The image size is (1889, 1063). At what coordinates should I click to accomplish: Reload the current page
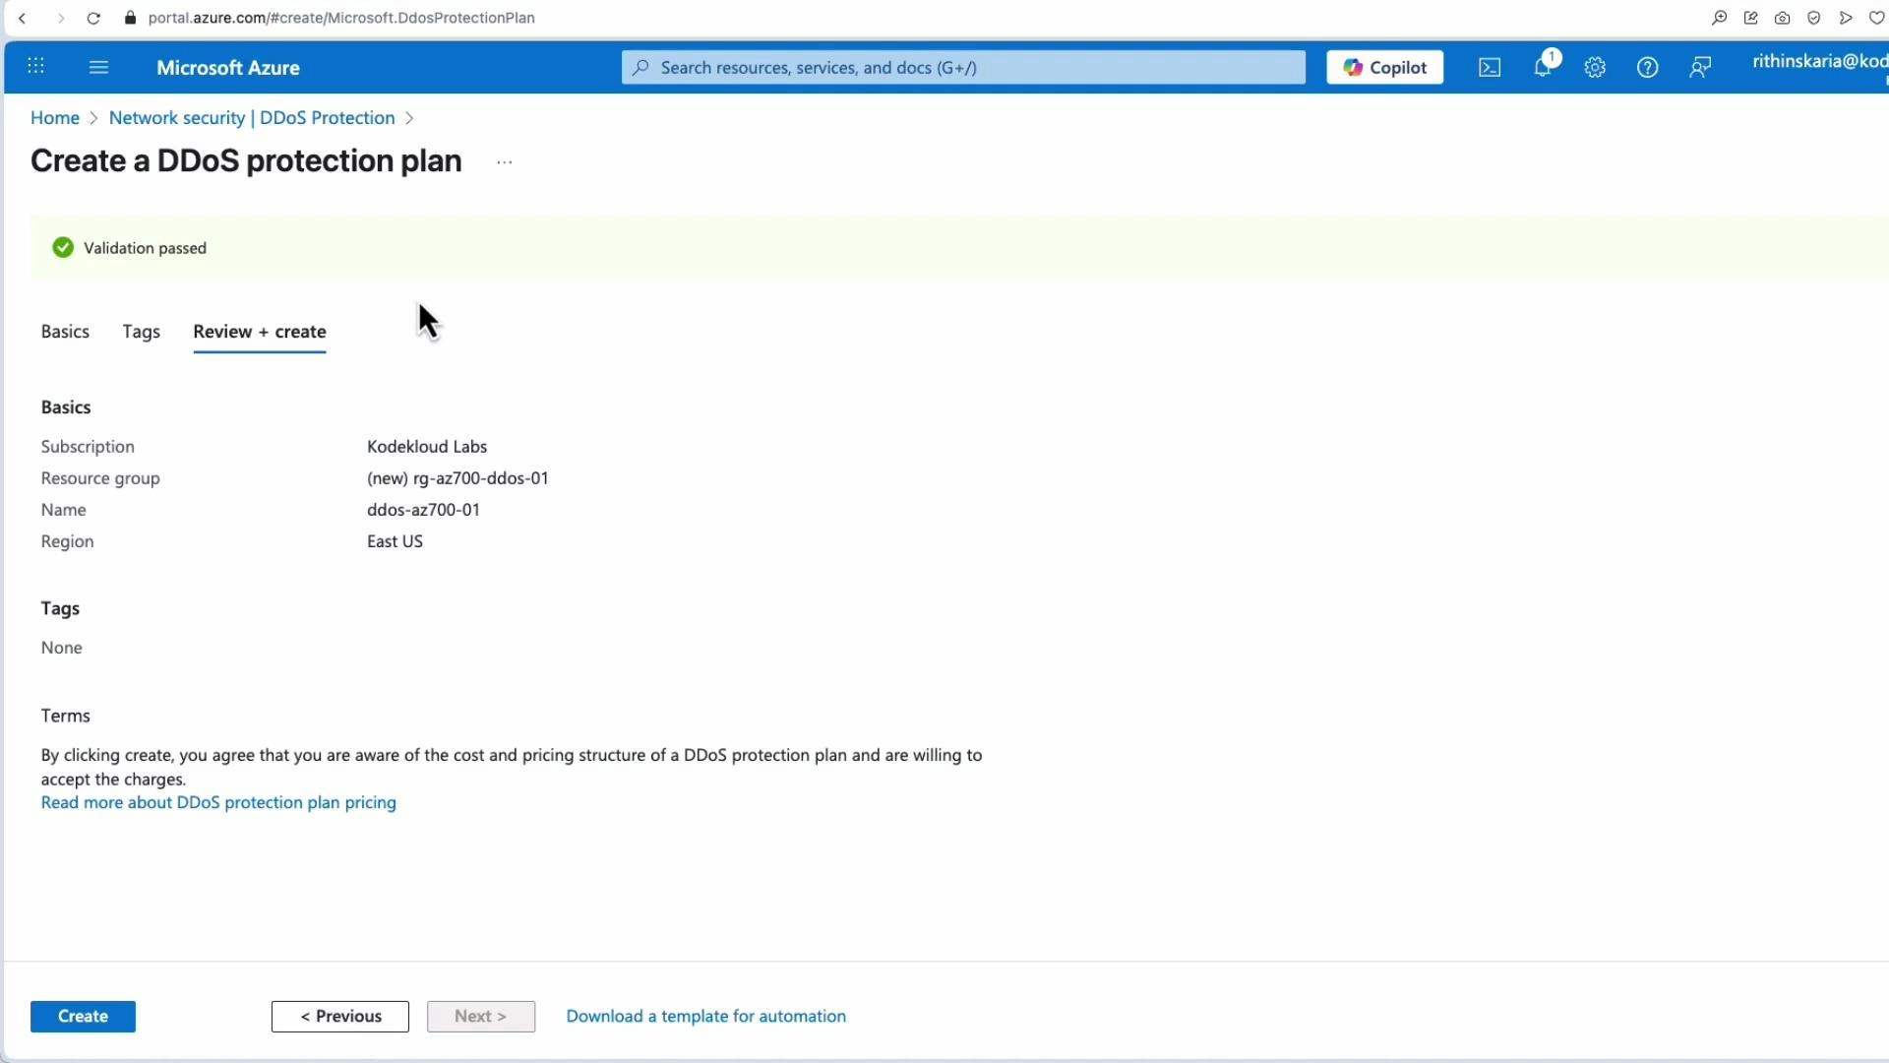click(x=93, y=18)
